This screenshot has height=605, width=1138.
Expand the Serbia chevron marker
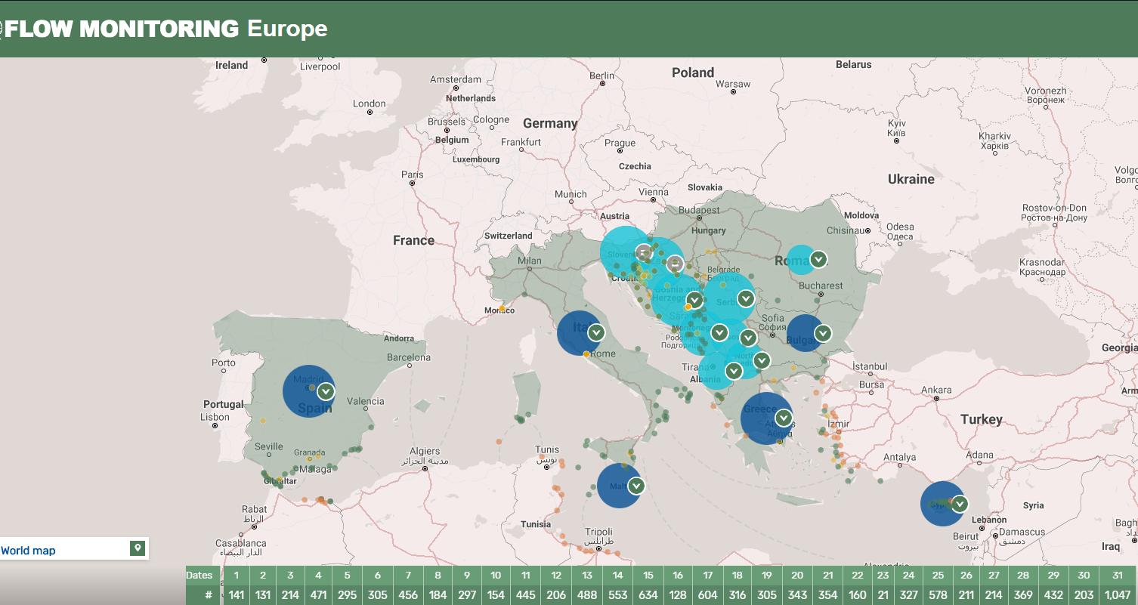[746, 298]
